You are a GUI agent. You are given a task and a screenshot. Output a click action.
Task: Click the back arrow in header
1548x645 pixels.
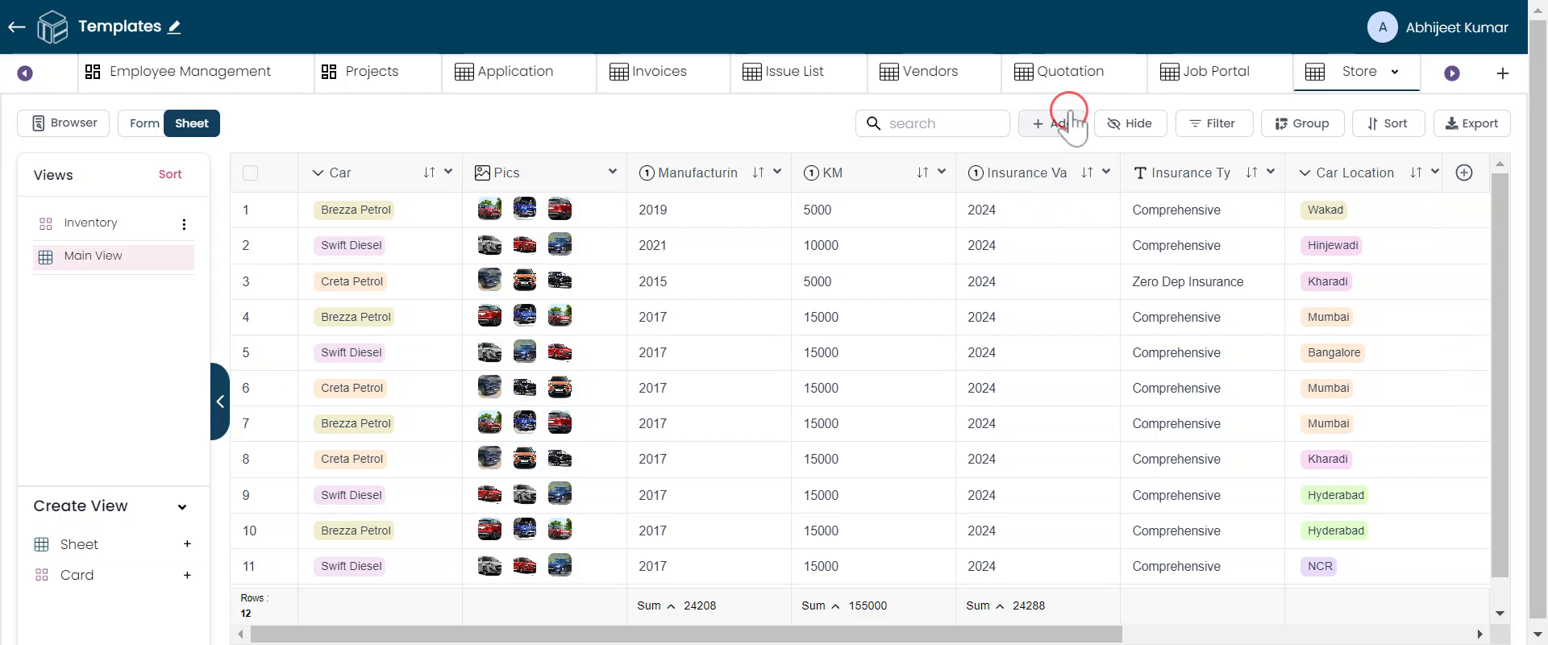click(17, 27)
